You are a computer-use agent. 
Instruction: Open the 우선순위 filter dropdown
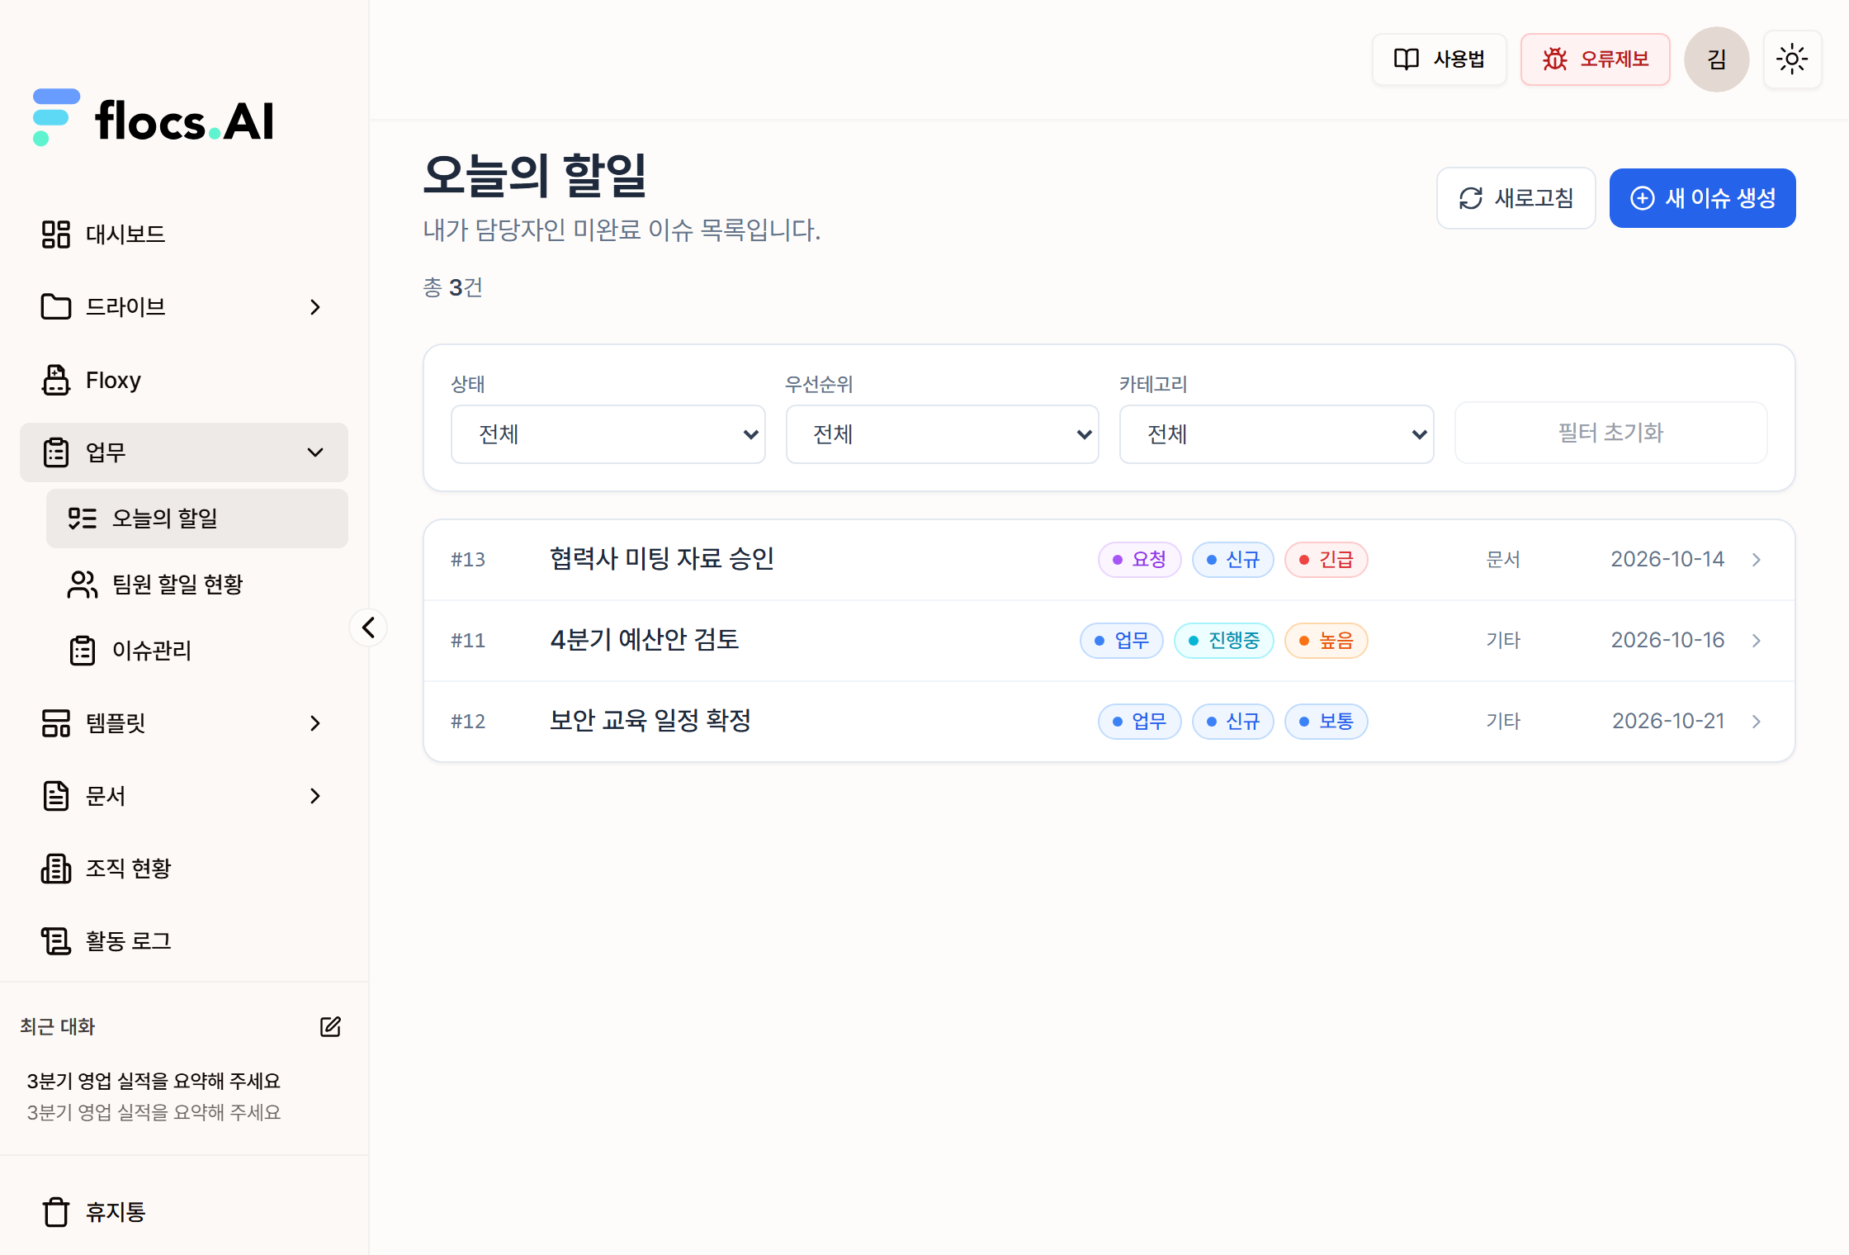click(x=943, y=434)
